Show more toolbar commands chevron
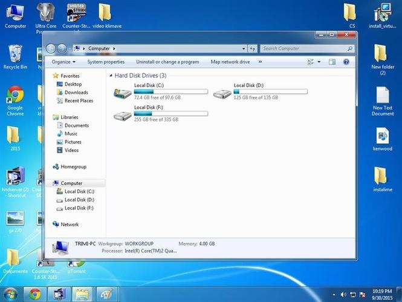Viewport: 402px width, 302px height. 260,62
